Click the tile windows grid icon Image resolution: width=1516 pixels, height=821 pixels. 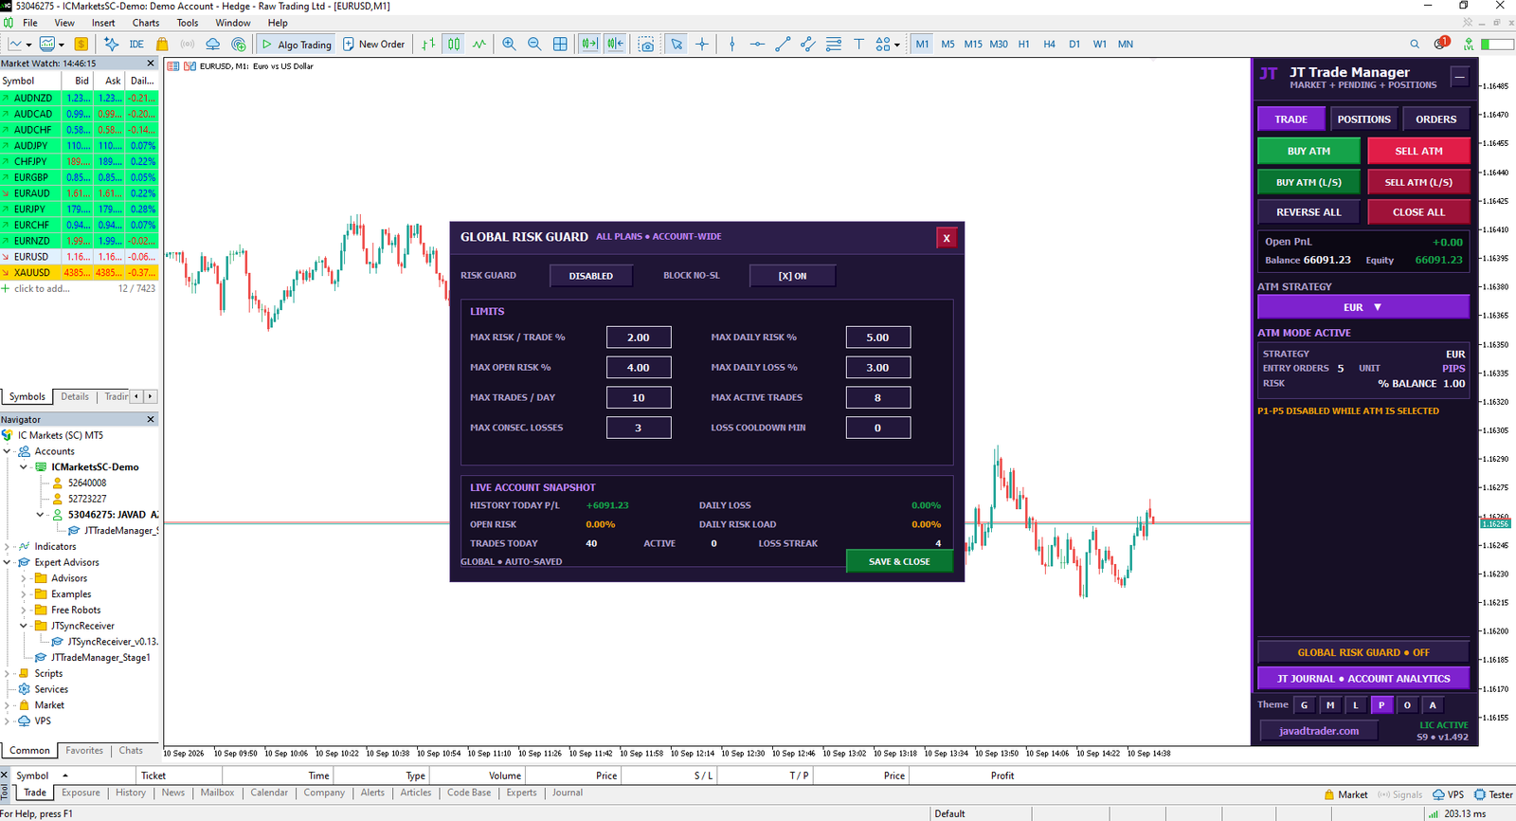pyautogui.click(x=560, y=44)
